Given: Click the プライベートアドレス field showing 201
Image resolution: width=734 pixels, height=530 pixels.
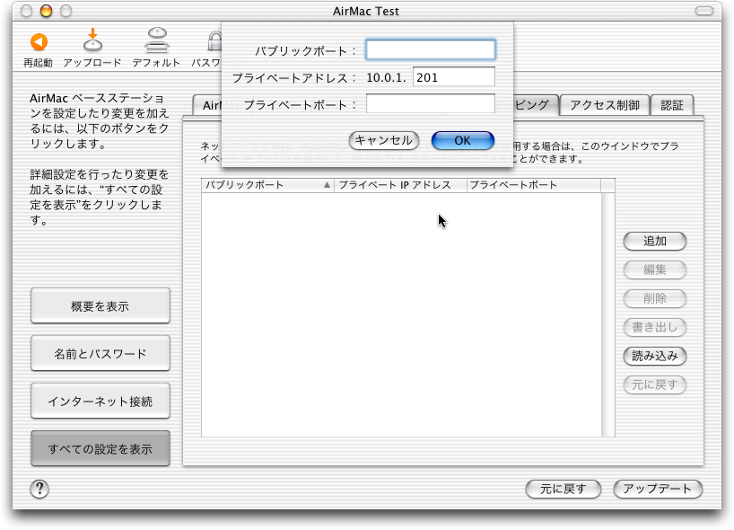Looking at the screenshot, I should 453,78.
